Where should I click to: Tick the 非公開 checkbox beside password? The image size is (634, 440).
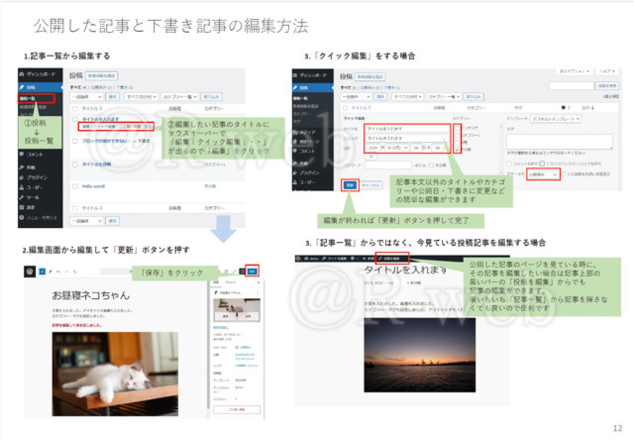tap(431, 165)
